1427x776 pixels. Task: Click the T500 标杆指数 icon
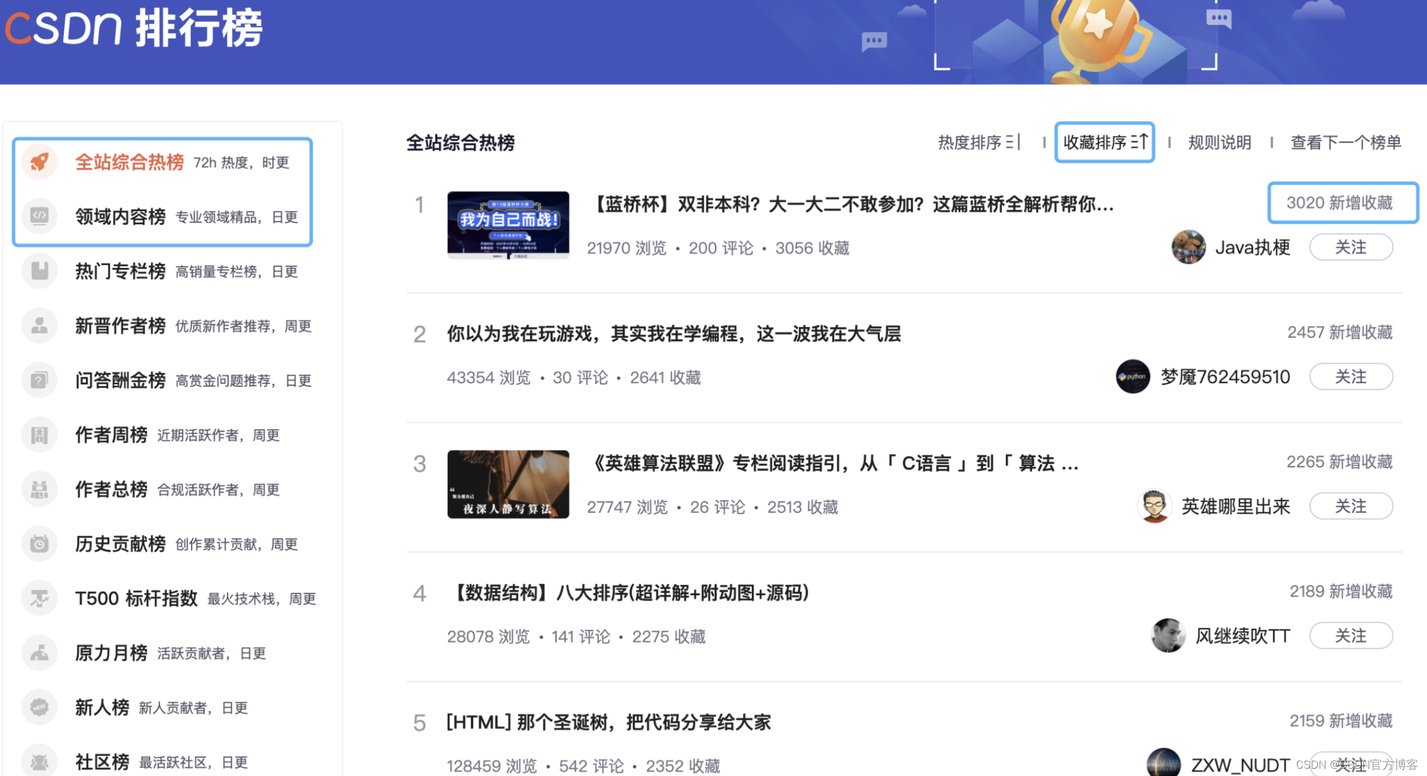(x=39, y=598)
